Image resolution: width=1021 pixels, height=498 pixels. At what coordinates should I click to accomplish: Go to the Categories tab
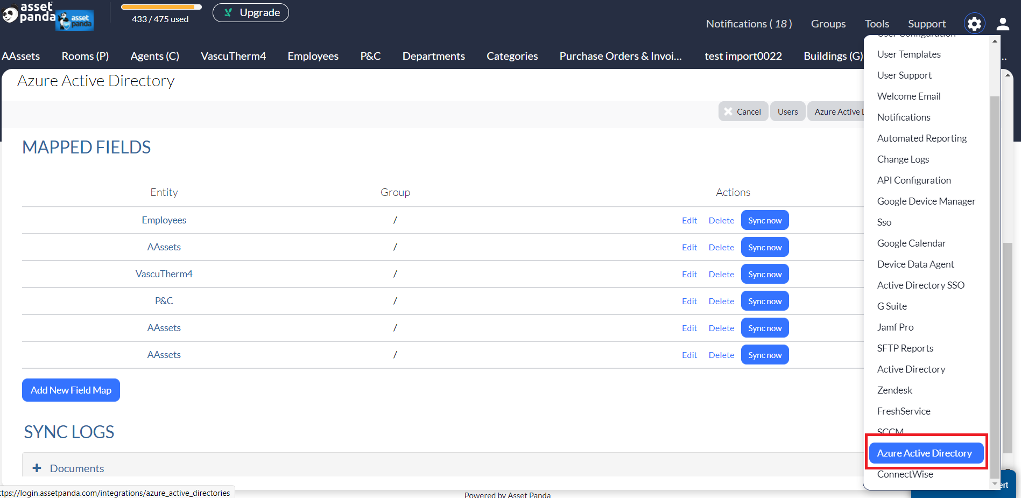point(512,56)
